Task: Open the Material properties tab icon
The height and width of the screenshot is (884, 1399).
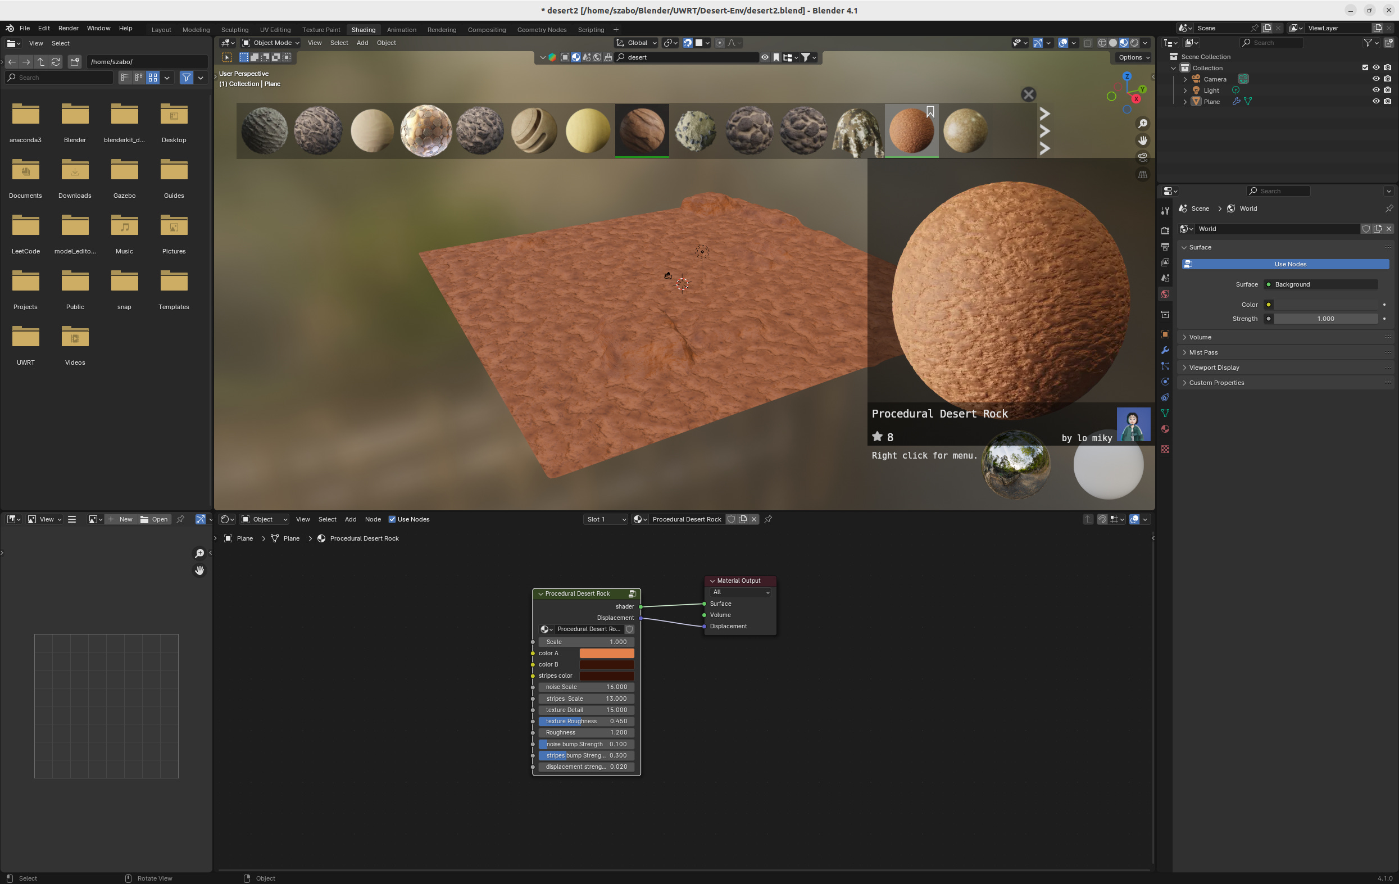Action: (x=1165, y=429)
